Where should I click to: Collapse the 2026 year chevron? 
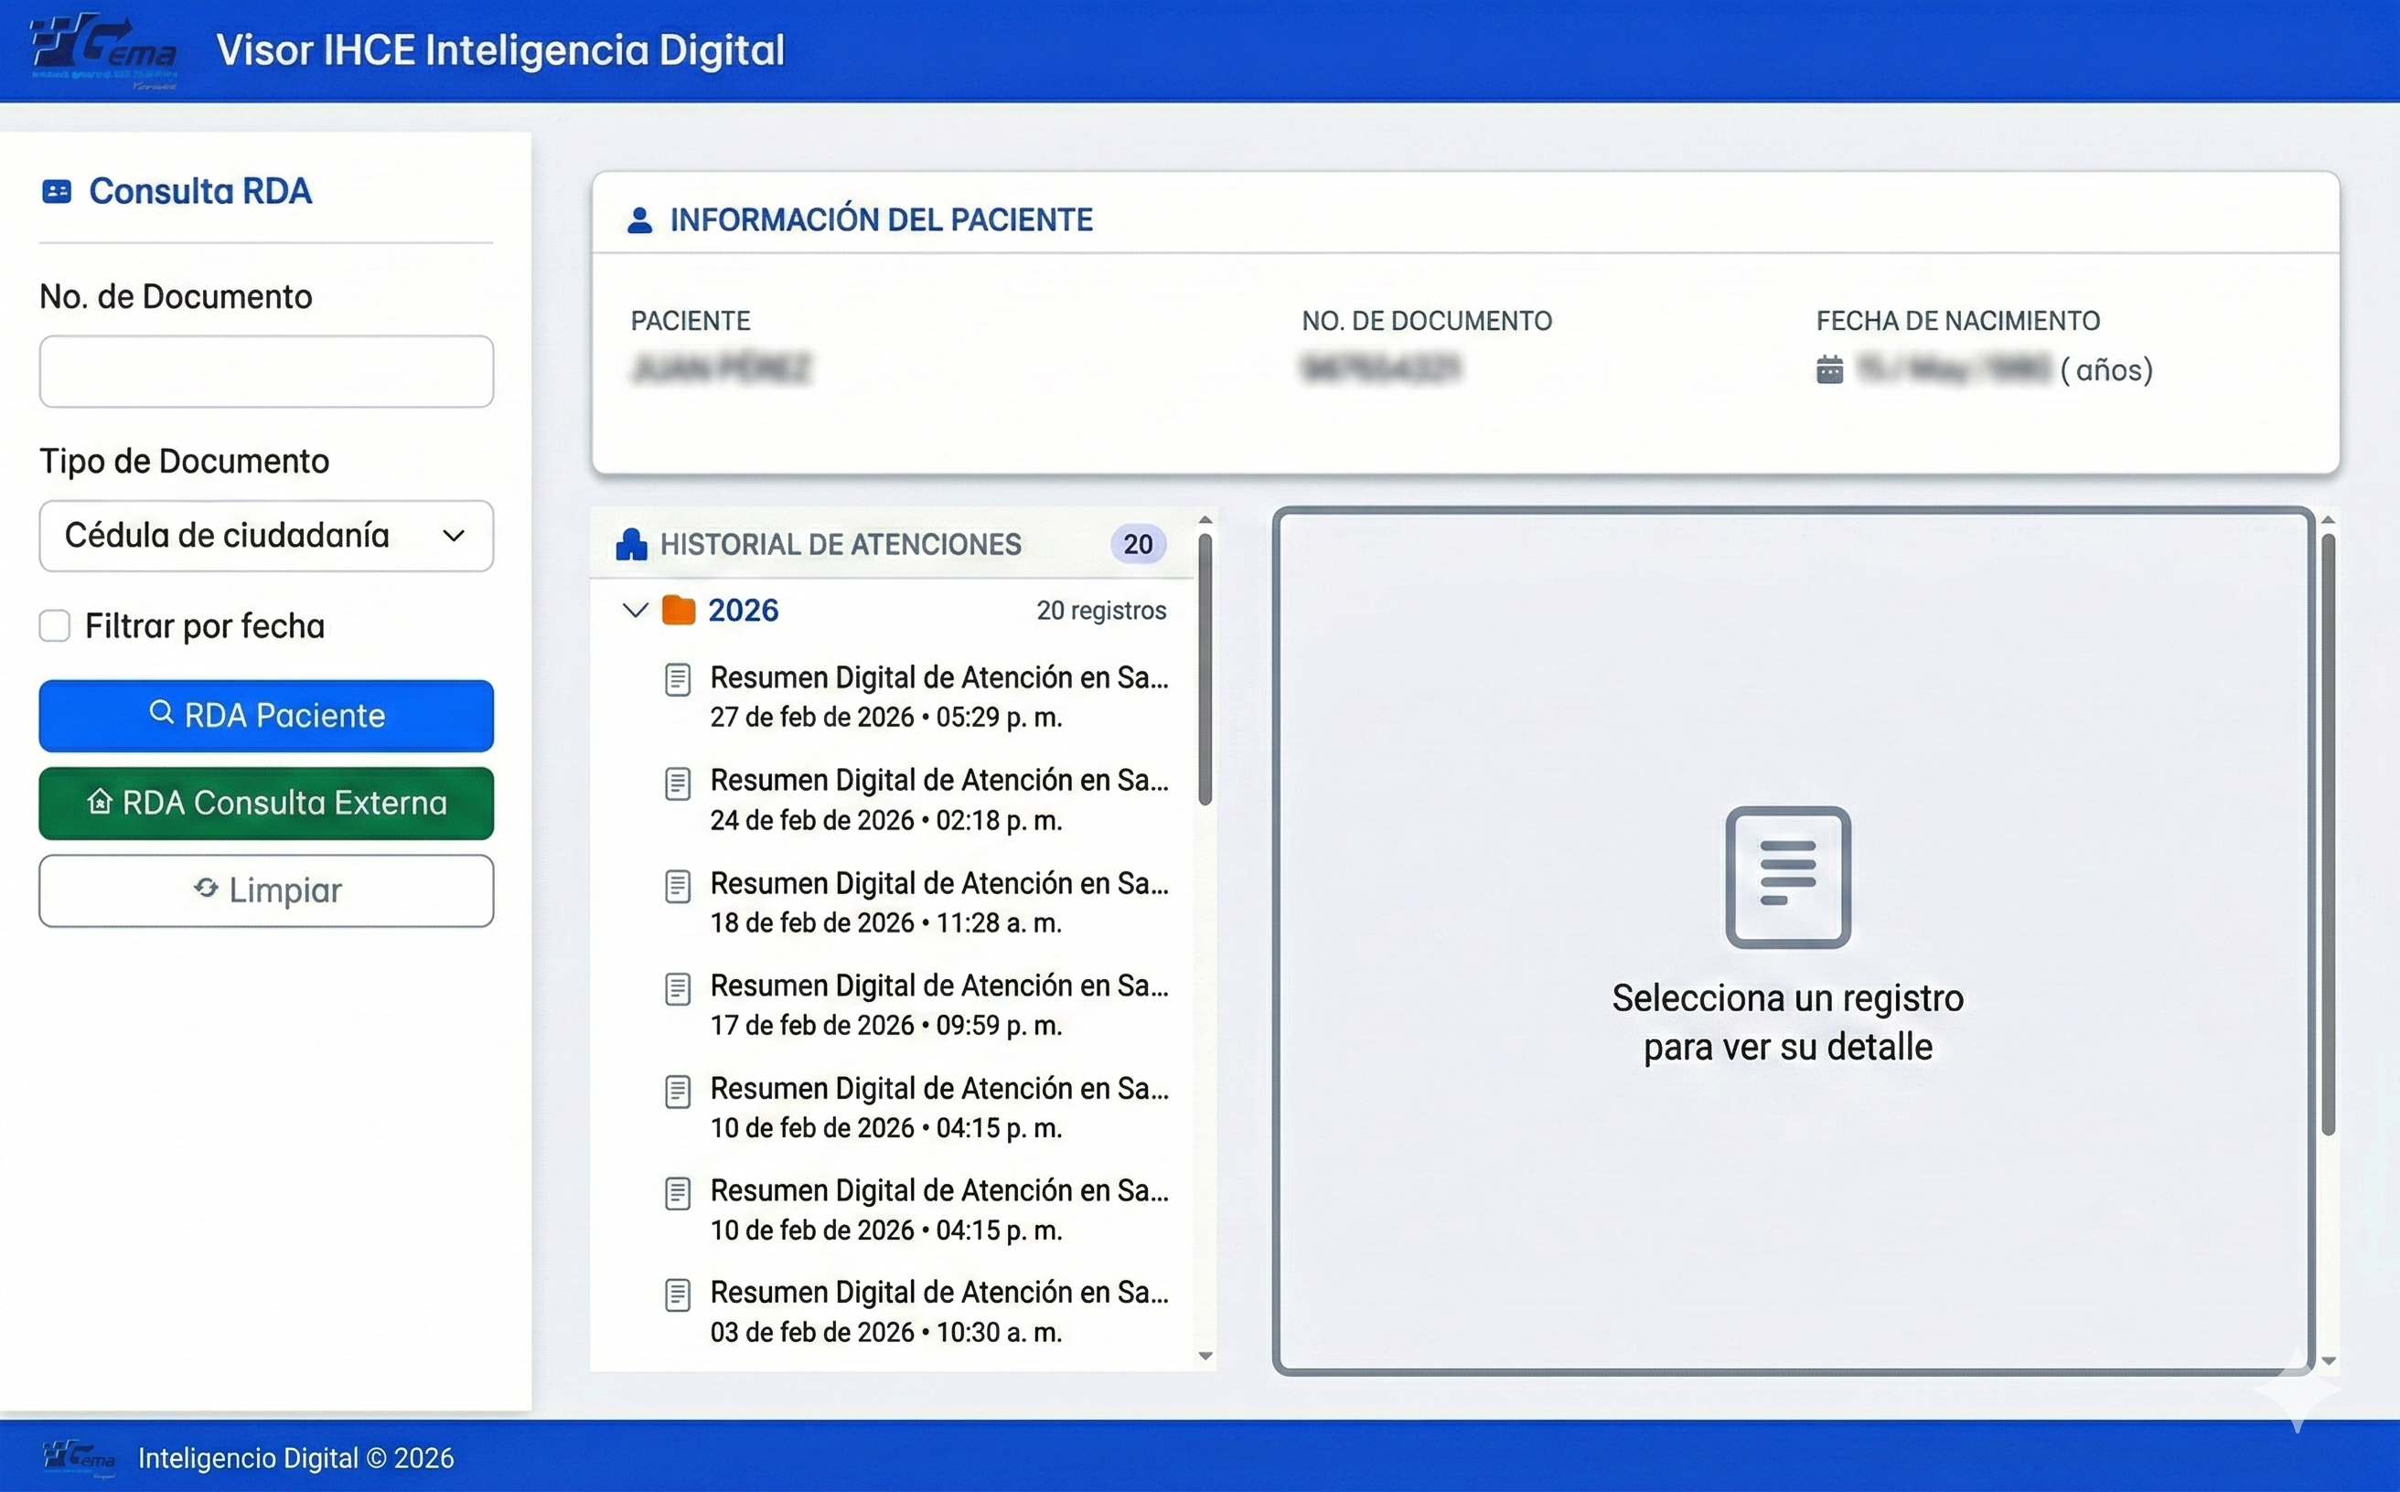coord(635,611)
